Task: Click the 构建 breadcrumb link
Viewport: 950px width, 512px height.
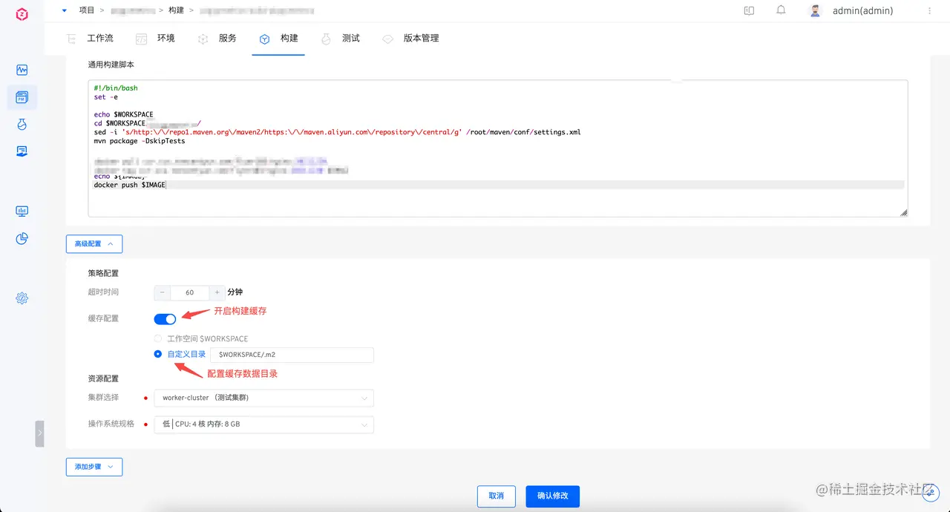Action: tap(176, 10)
